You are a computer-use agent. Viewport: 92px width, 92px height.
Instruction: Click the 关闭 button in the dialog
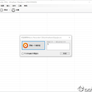(65, 53)
